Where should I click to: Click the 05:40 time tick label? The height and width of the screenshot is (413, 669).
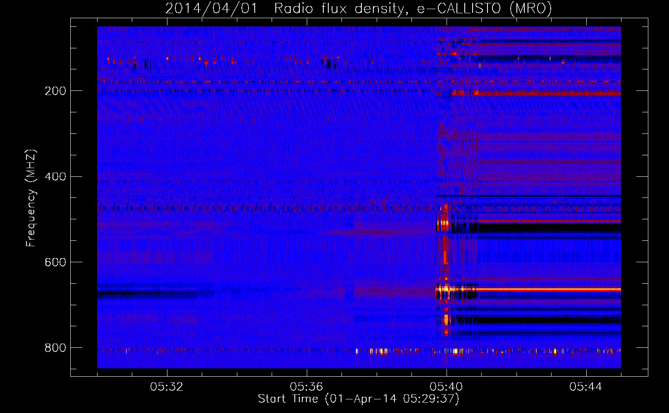[x=446, y=387]
